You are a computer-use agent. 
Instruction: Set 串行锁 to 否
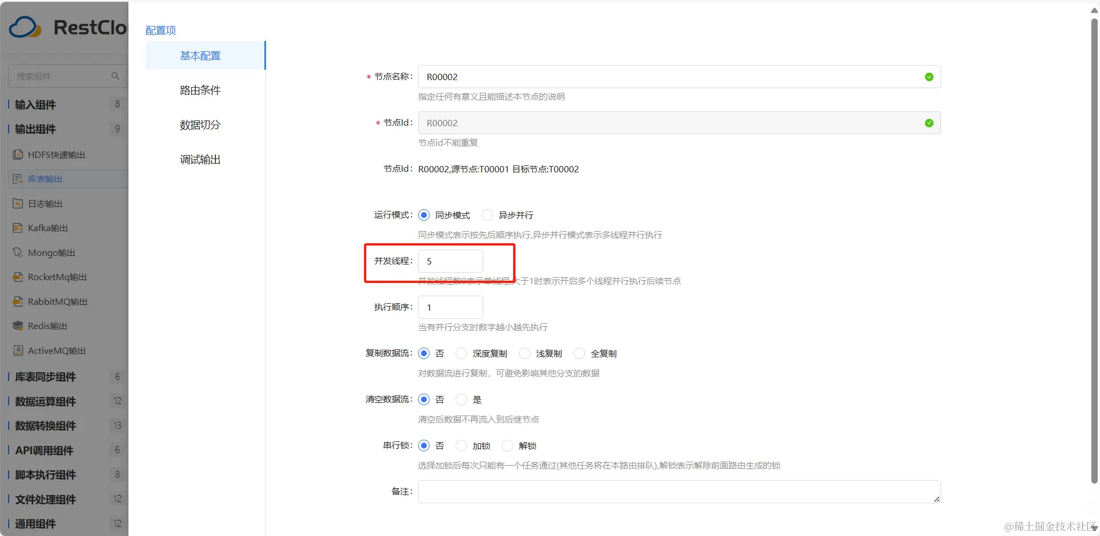[424, 446]
